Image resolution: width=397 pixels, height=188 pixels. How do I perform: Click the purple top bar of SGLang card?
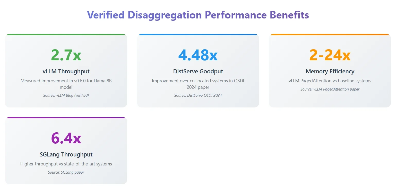pyautogui.click(x=66, y=117)
